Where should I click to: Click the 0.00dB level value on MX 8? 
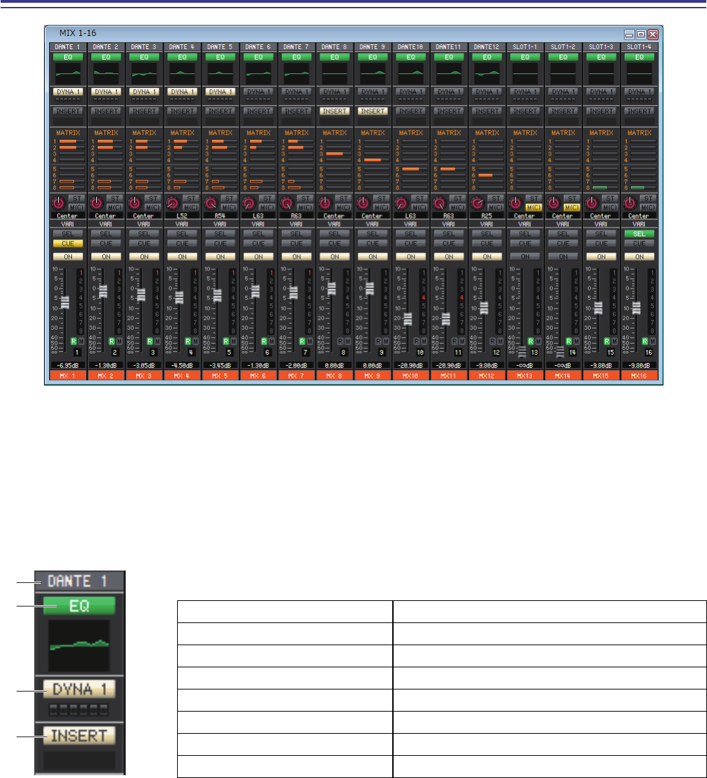(x=335, y=365)
